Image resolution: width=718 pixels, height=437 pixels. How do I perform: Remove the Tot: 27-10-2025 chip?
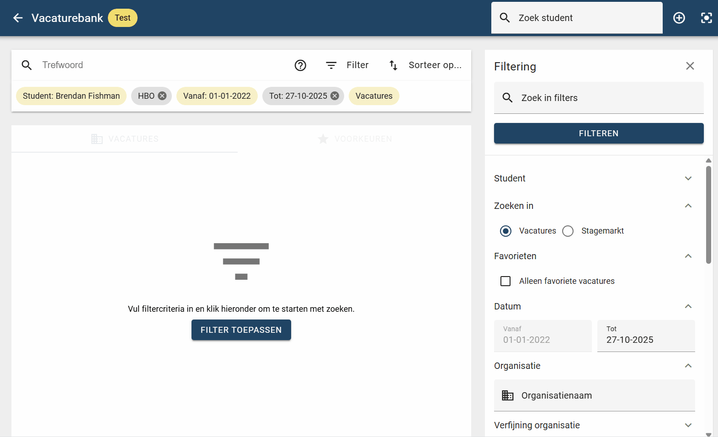335,96
